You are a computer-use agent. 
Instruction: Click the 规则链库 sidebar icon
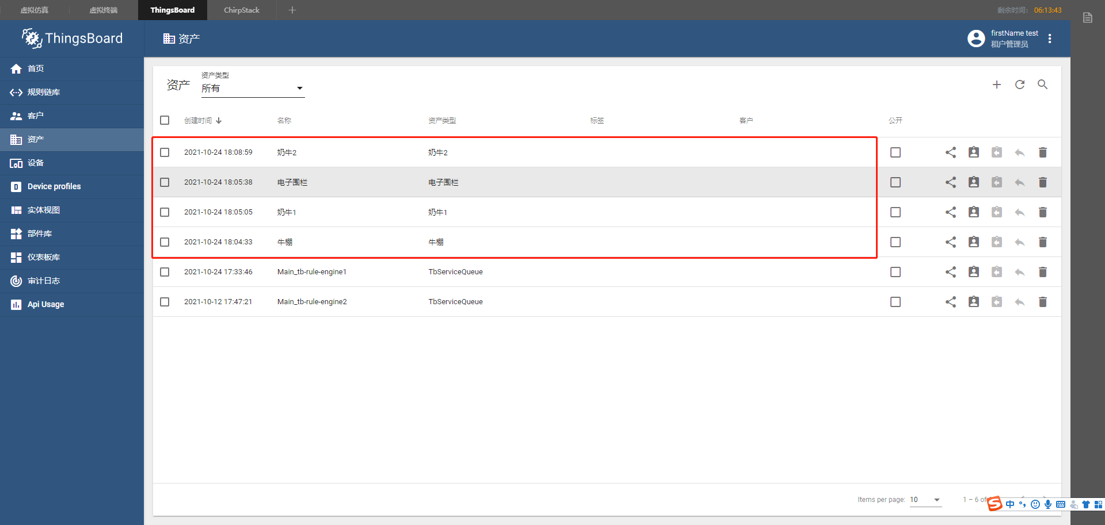16,92
